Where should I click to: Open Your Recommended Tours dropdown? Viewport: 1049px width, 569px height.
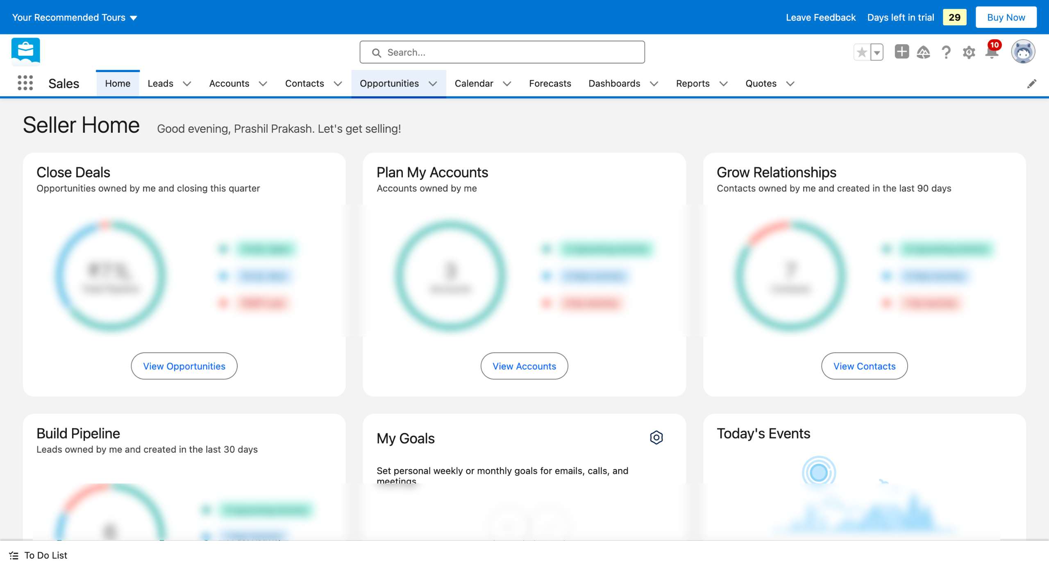[75, 17]
